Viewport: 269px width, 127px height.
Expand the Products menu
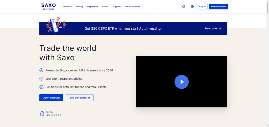pyautogui.click(x=67, y=7)
